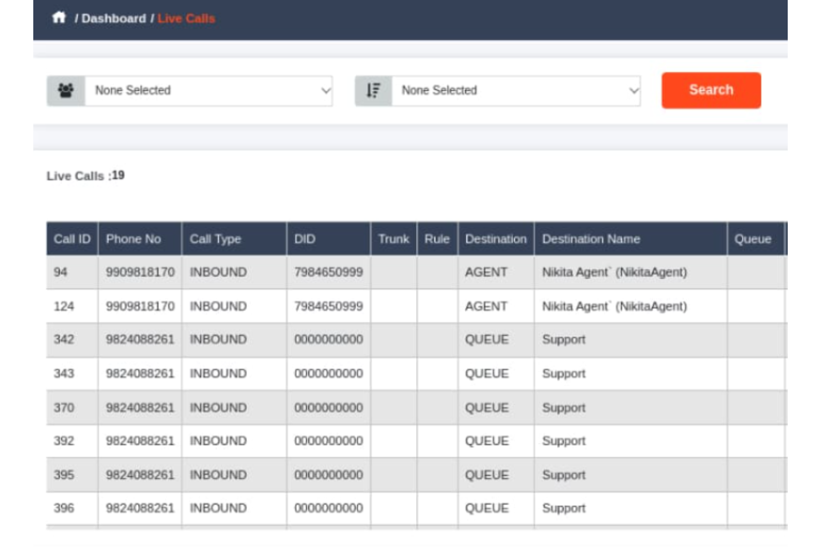Click phone 9909818170 in row 124

click(140, 306)
